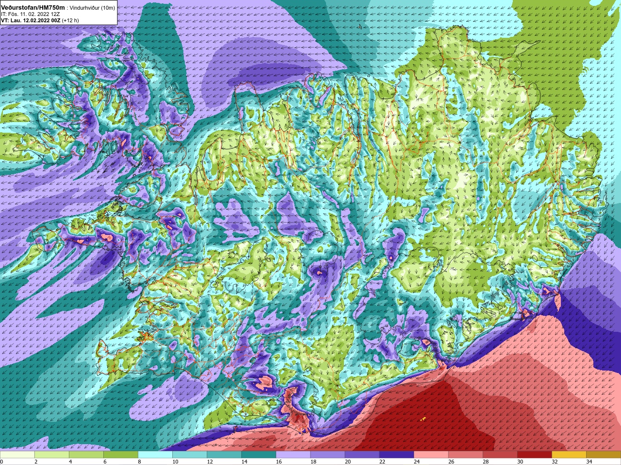This screenshot has width=621, height=465.
Task: Click the '26' scale label
Action: (x=451, y=462)
